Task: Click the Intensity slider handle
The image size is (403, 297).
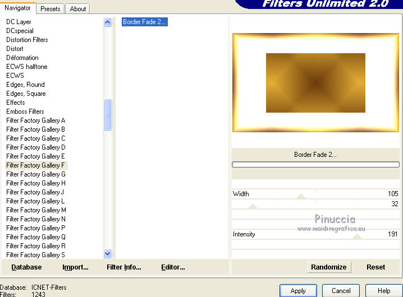Action: (357, 236)
